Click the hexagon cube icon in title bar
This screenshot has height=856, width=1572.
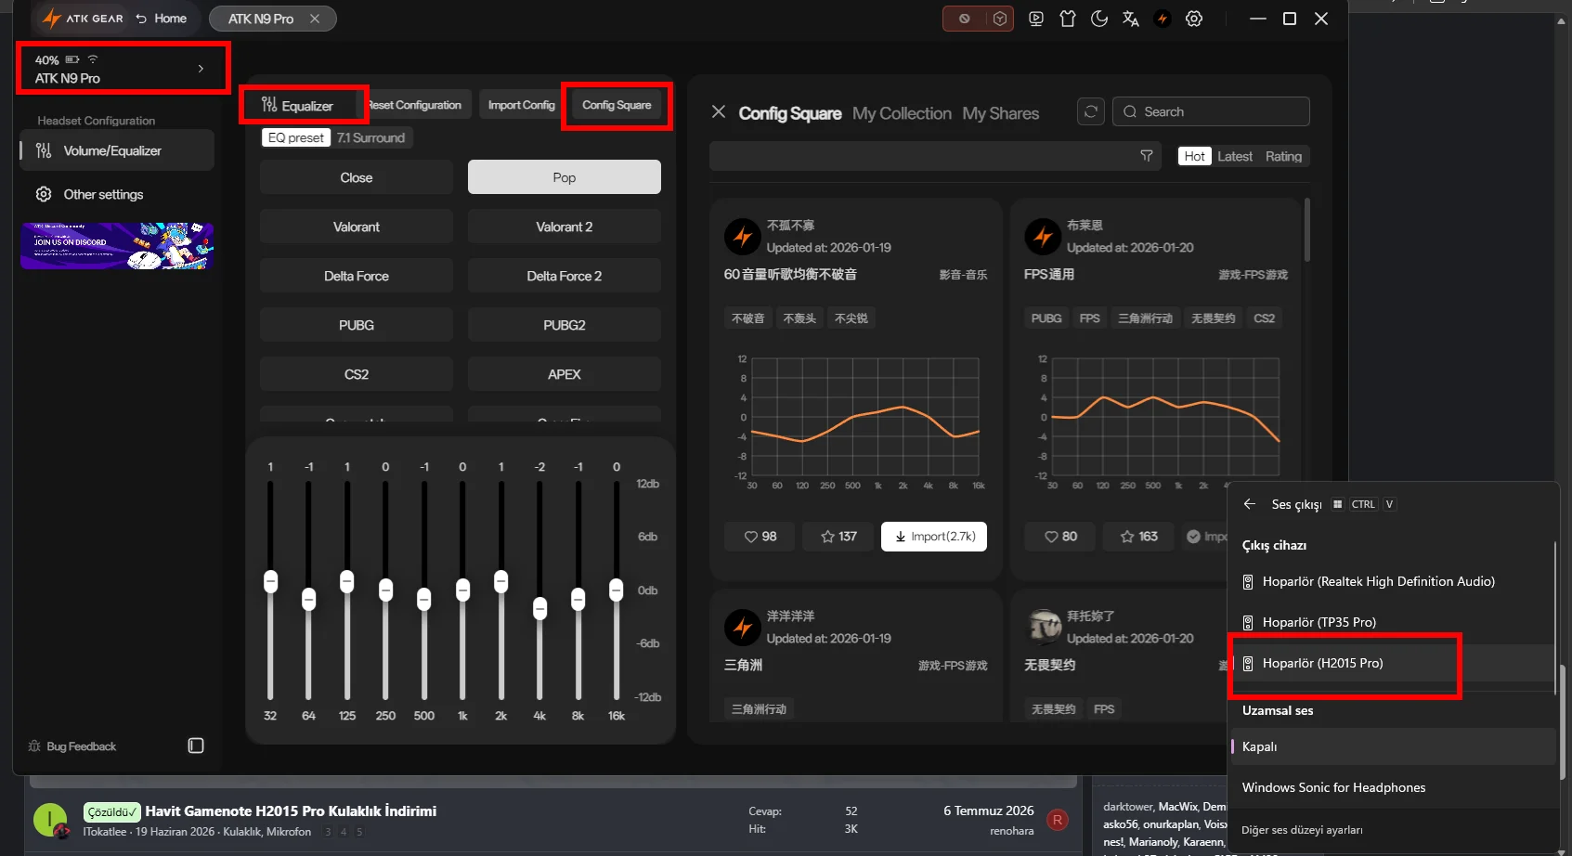pos(1000,19)
